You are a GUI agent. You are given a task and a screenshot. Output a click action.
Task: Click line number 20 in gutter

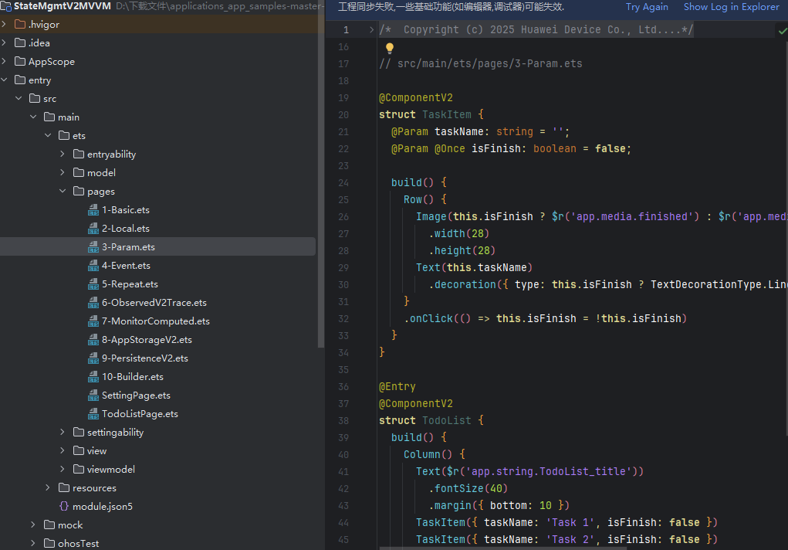click(343, 115)
